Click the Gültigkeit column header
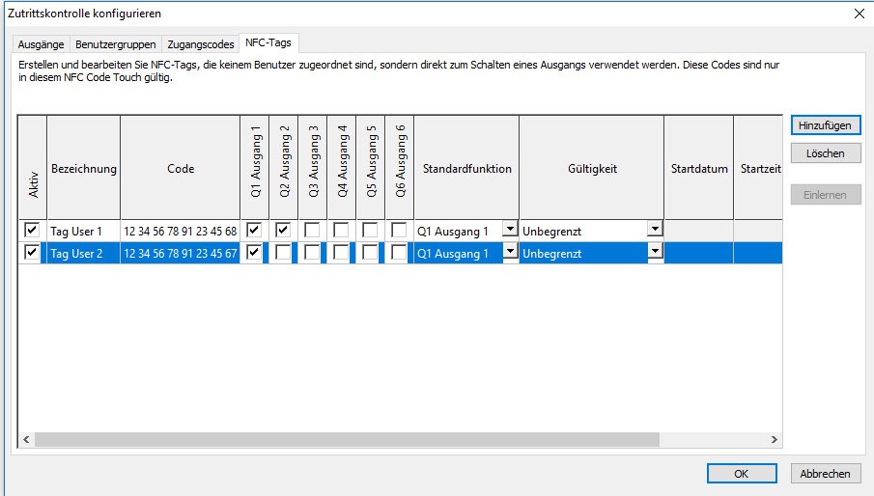874x496 pixels. (592, 168)
